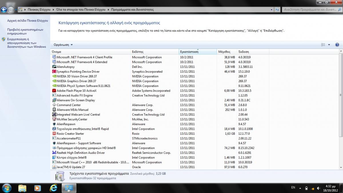
Task: Sort by the Μέγεθος column header
Action: point(227,52)
